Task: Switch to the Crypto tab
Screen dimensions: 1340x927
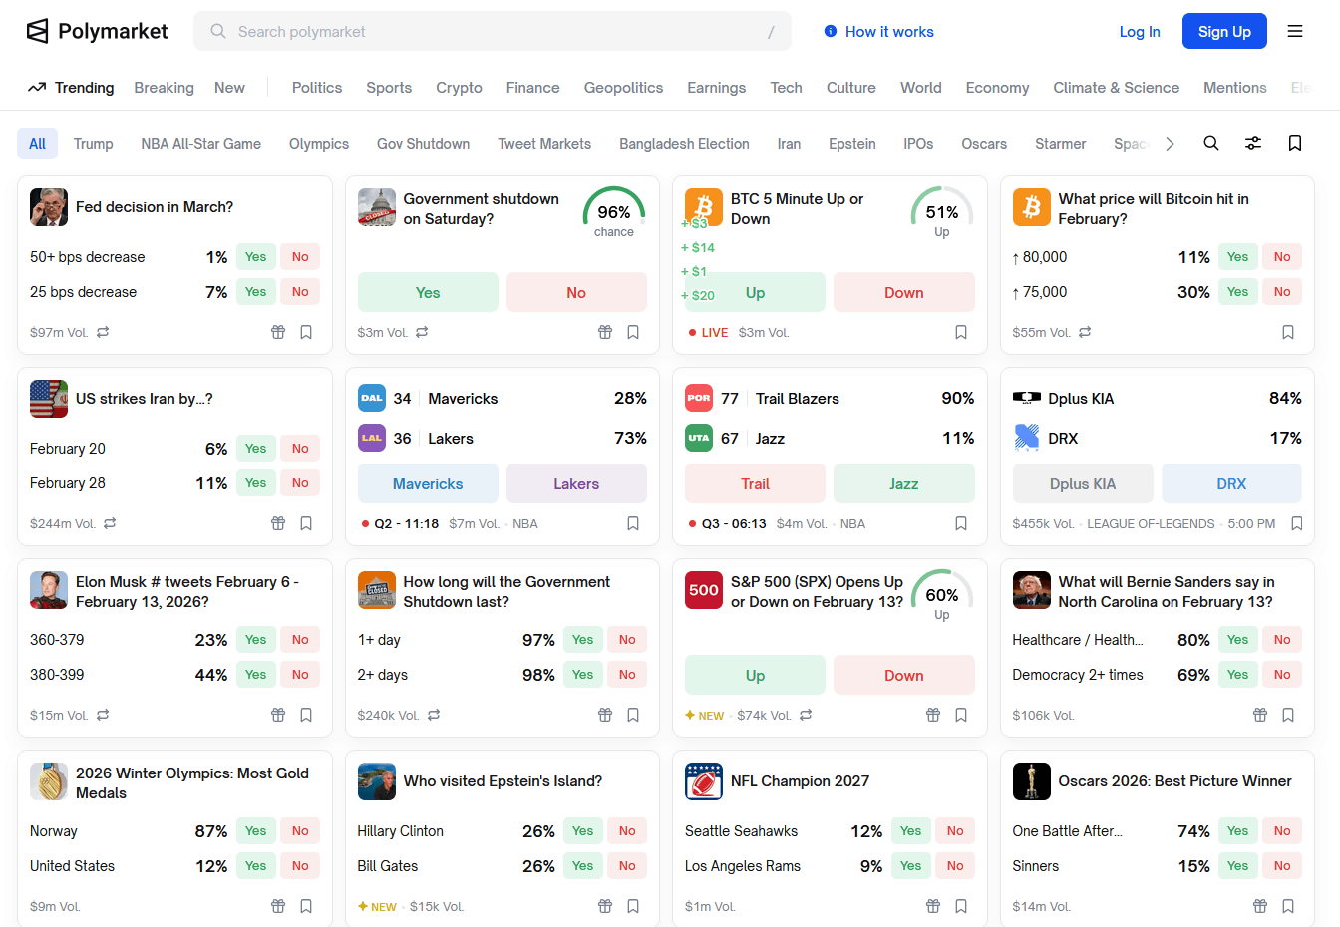Action: point(459,88)
